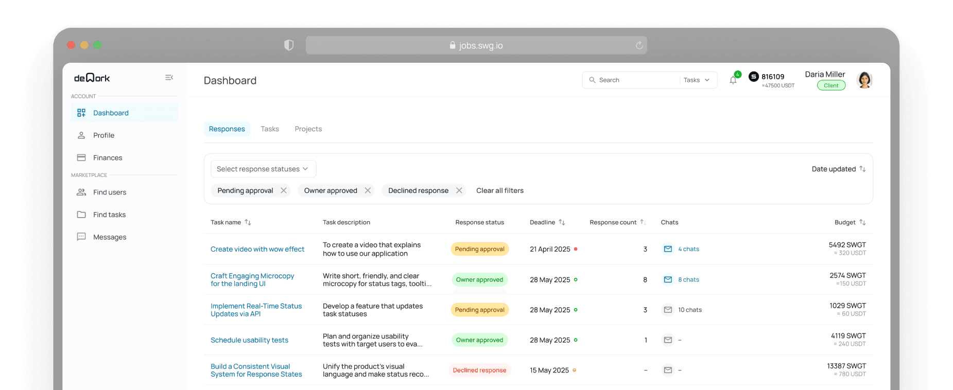This screenshot has height=390, width=953.
Task: Open Schedule usability tests task
Action: coord(249,340)
